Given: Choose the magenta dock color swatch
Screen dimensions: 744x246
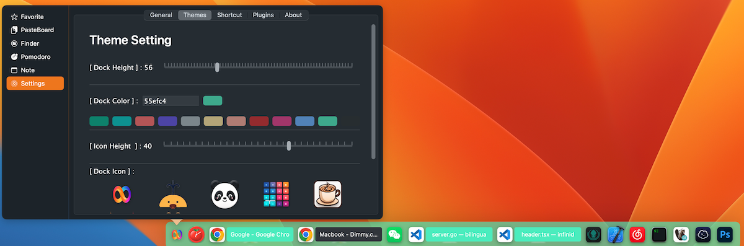Looking at the screenshot, I should point(282,121).
